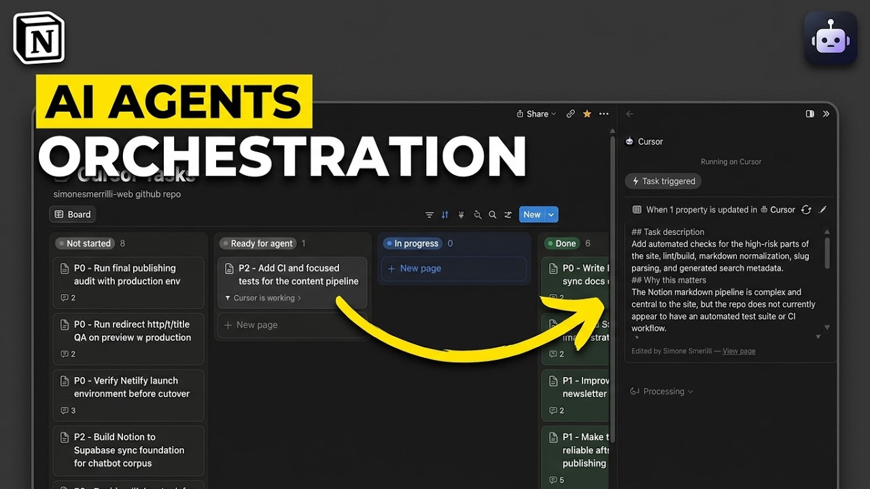
Task: Add New page in In progress column
Action: (454, 268)
